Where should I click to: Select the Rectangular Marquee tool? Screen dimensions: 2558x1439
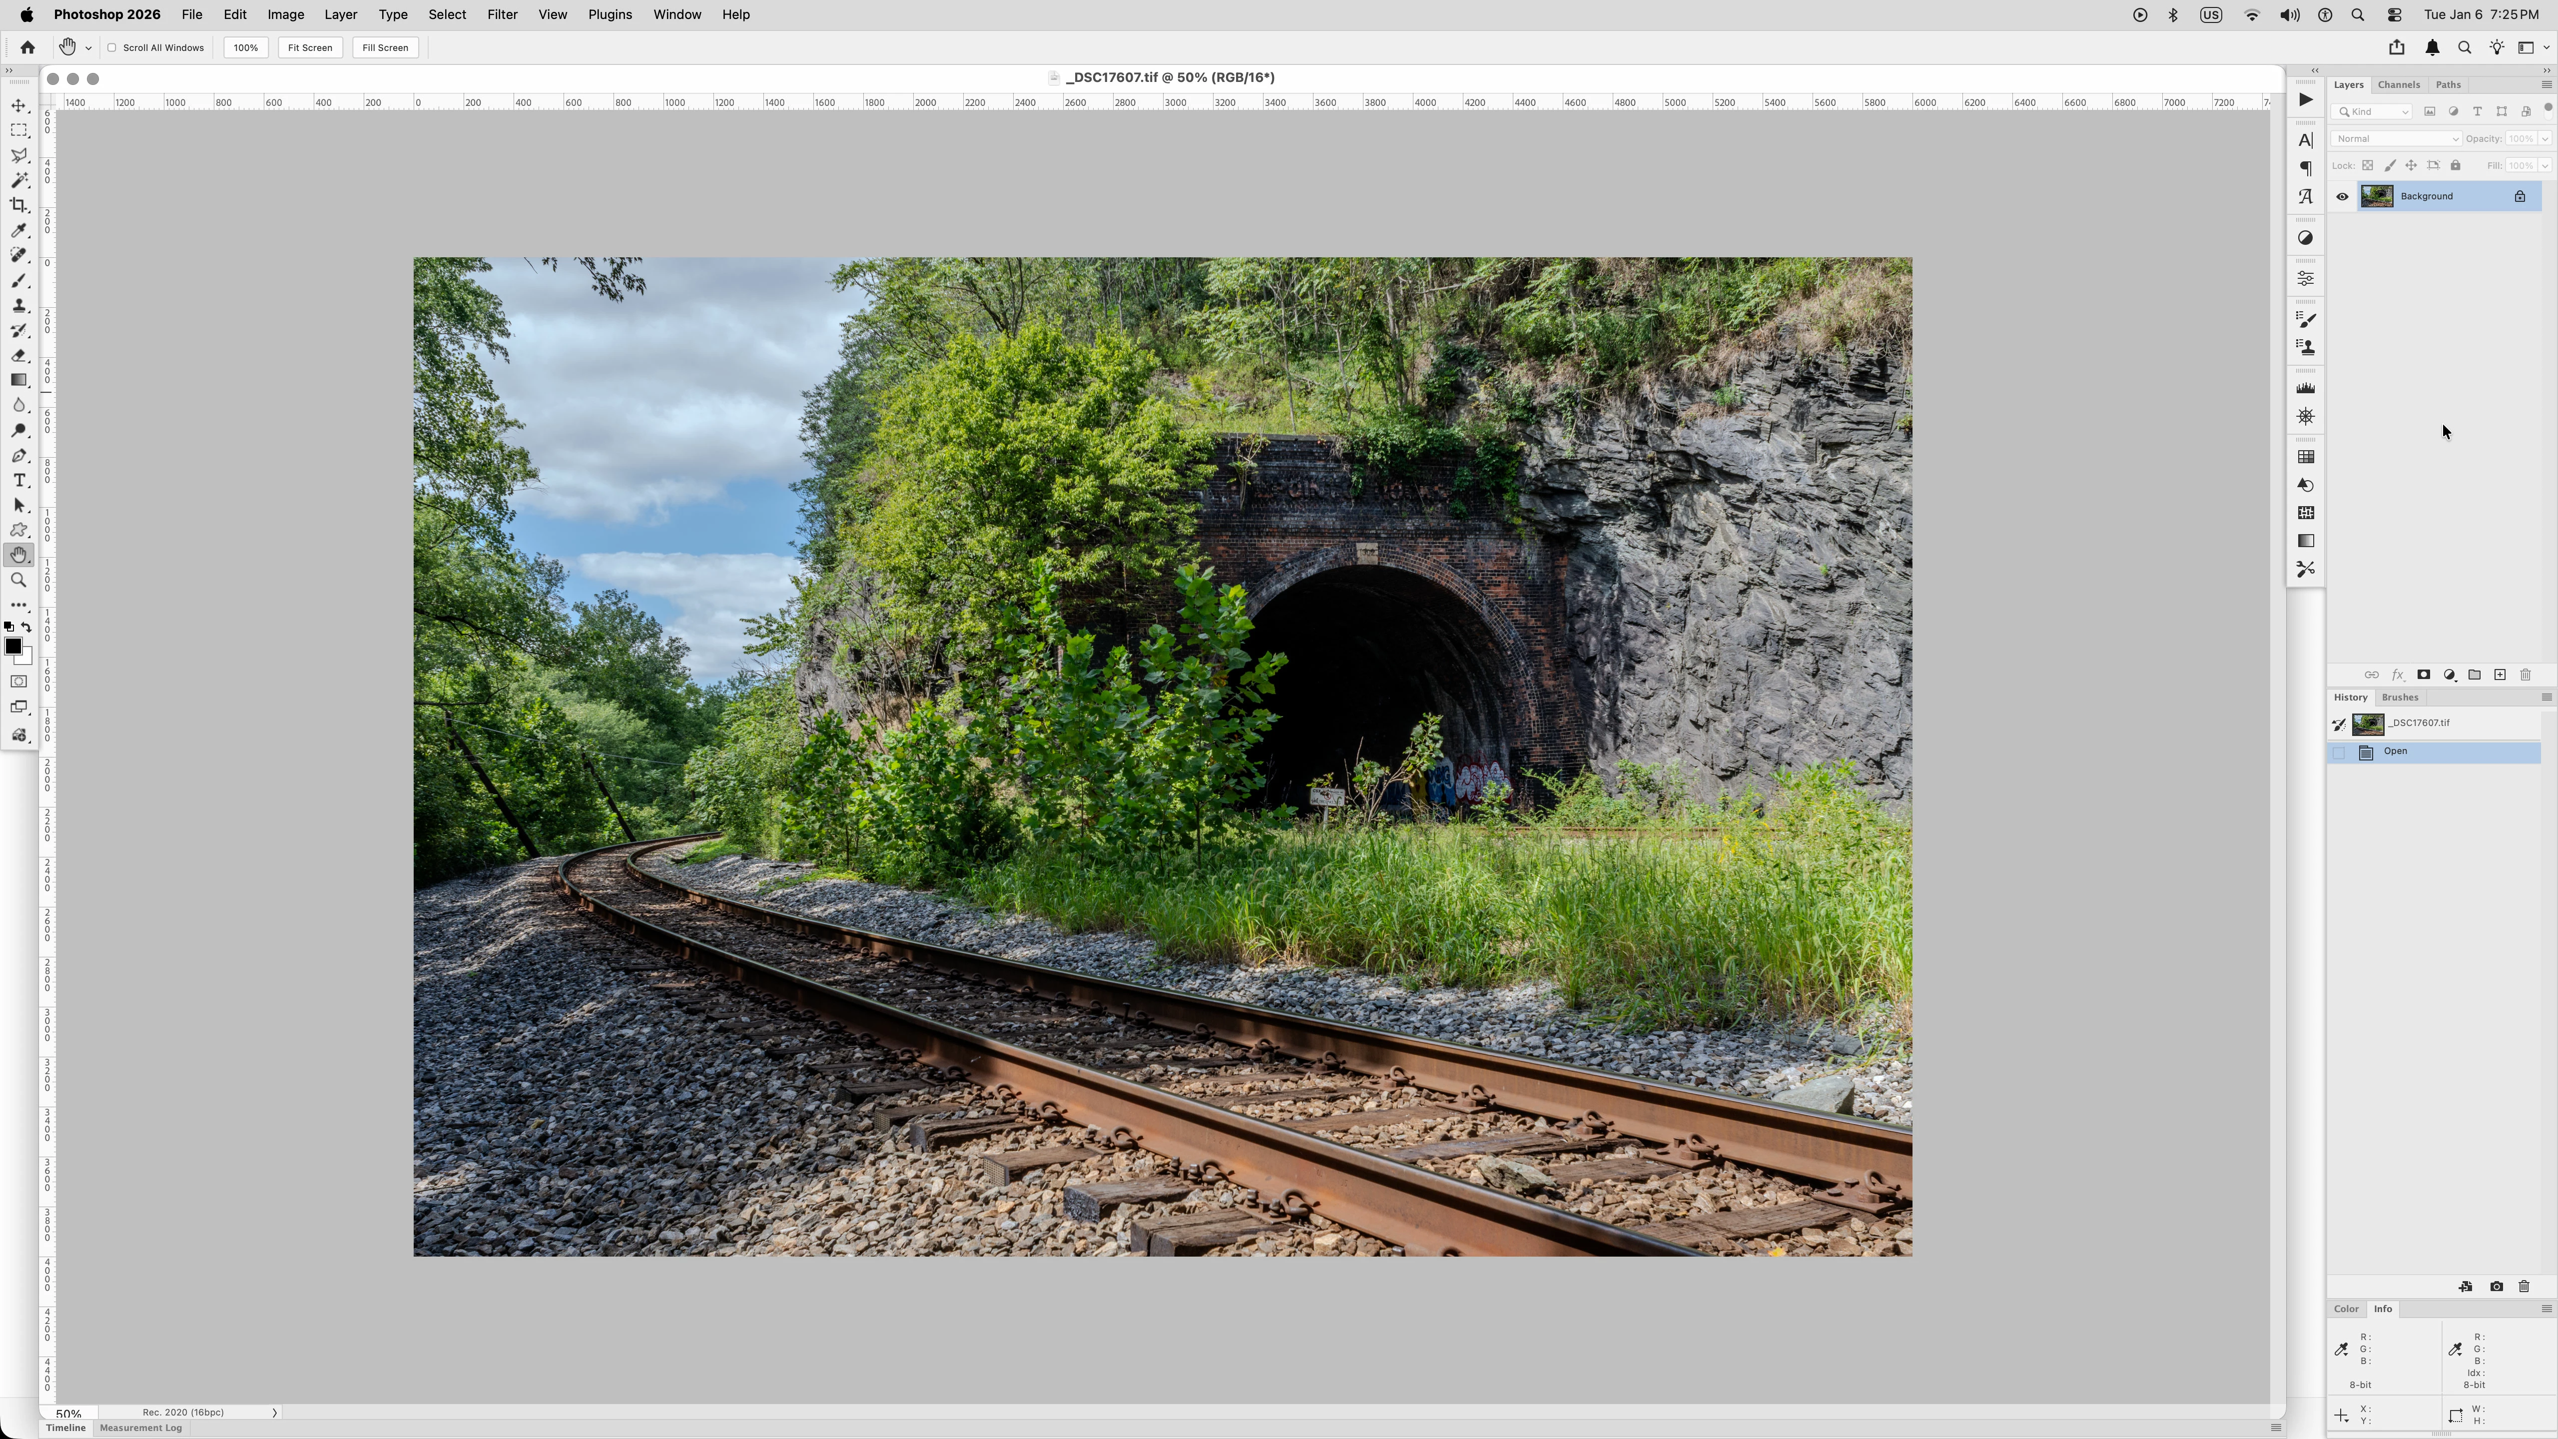click(x=19, y=130)
